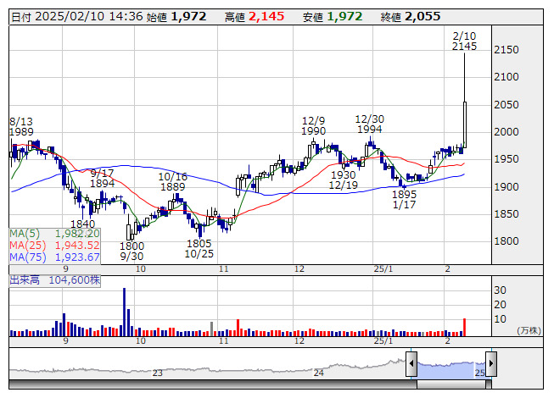Click the MA(5) 1,982.20 legend entry
The height and width of the screenshot is (398, 554).
click(55, 234)
